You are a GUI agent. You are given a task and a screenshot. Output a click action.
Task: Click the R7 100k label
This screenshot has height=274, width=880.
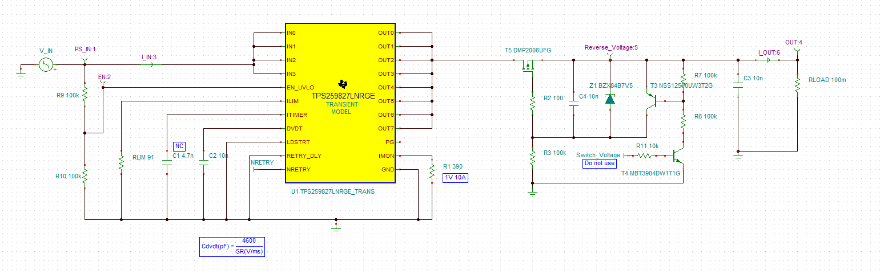(x=705, y=75)
